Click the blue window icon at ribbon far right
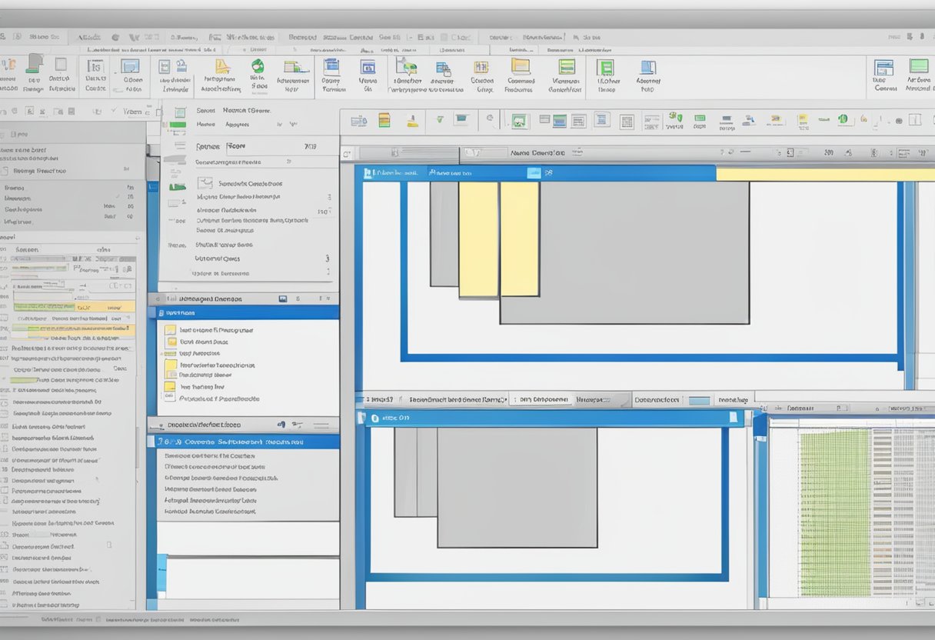The width and height of the screenshot is (935, 640). click(x=883, y=68)
